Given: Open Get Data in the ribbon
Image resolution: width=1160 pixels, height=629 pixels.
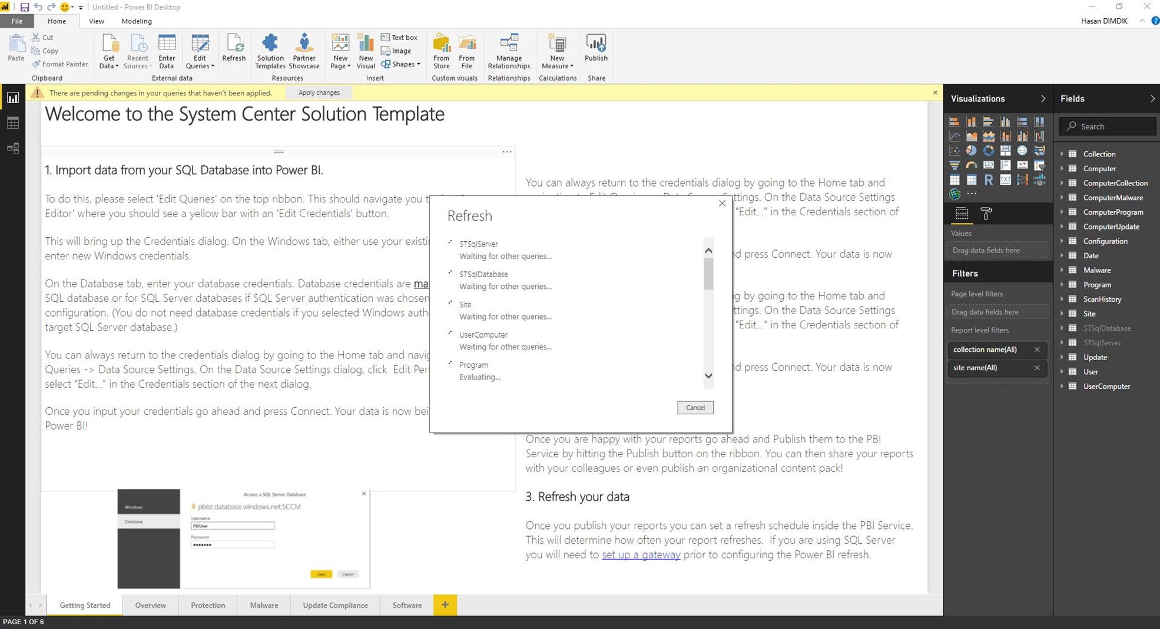Looking at the screenshot, I should (x=109, y=51).
